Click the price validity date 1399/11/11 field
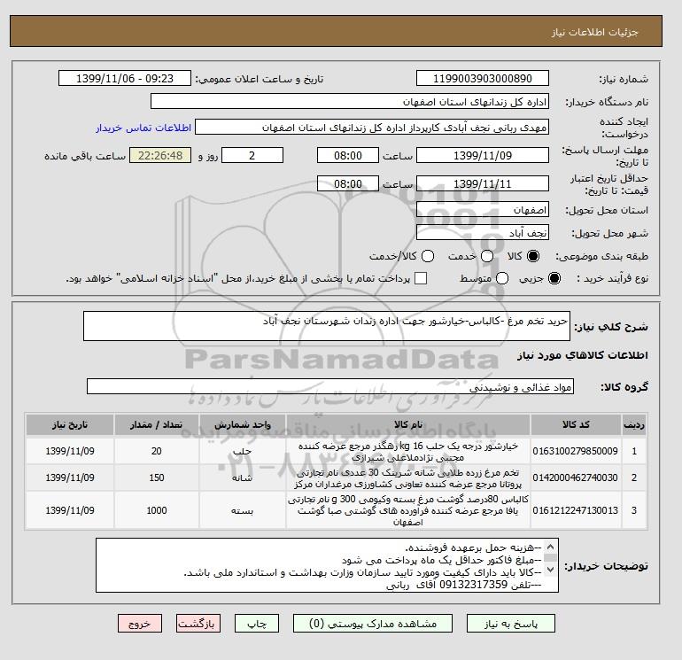The image size is (682, 660). pos(483,183)
